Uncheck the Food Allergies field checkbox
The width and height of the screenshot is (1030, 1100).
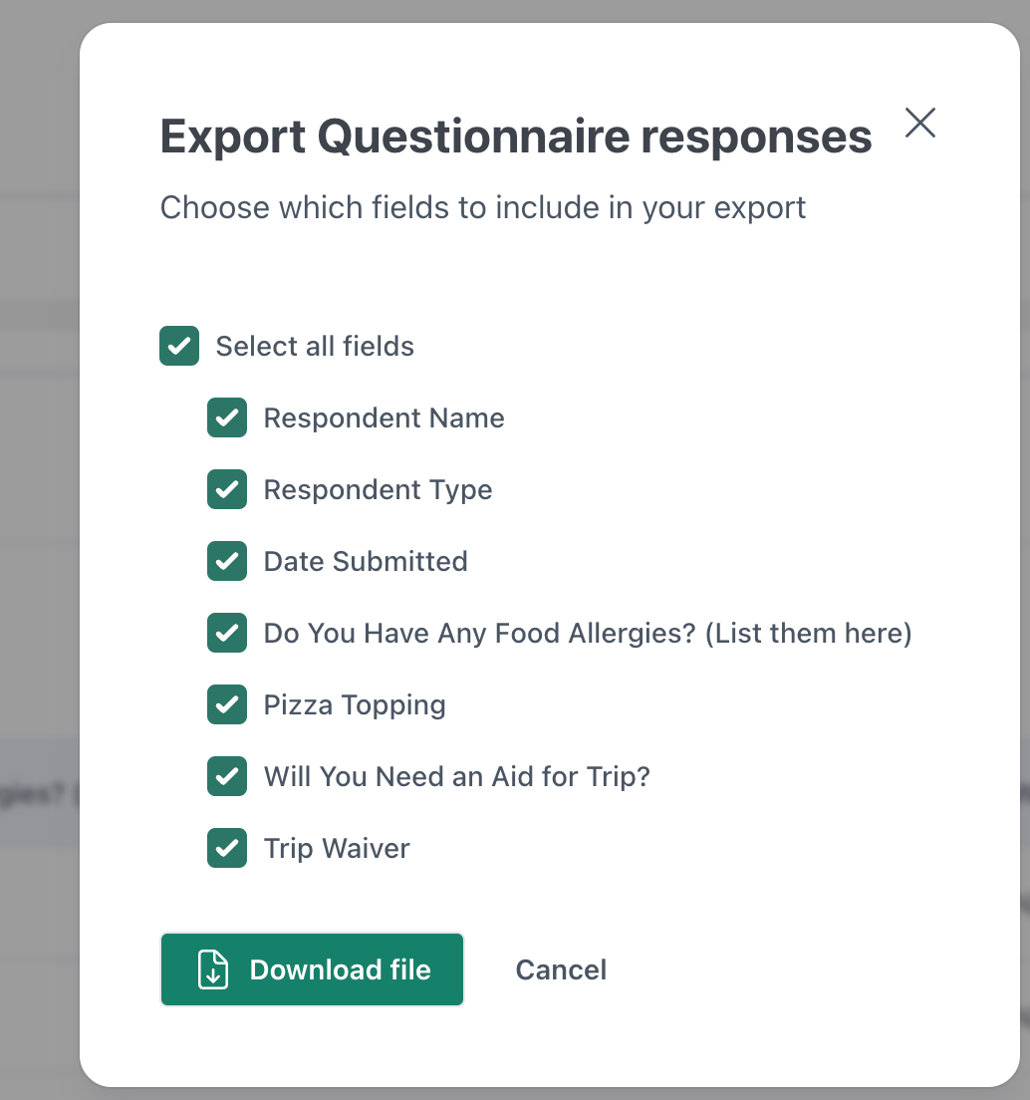pyautogui.click(x=226, y=633)
